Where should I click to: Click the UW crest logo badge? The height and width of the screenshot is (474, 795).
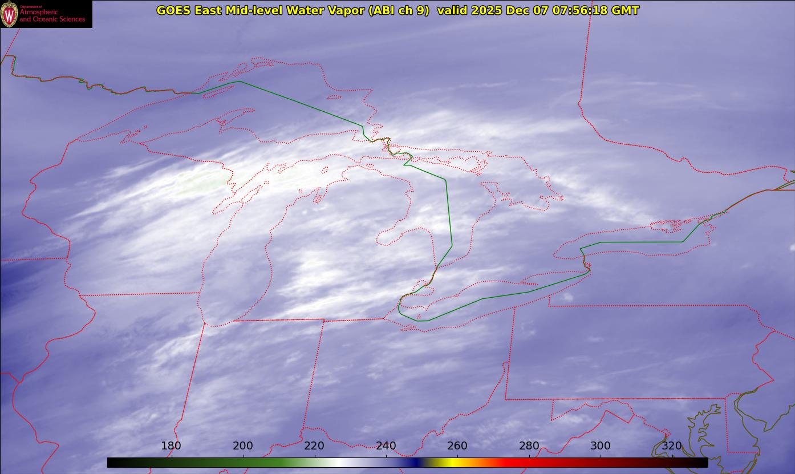9,14
